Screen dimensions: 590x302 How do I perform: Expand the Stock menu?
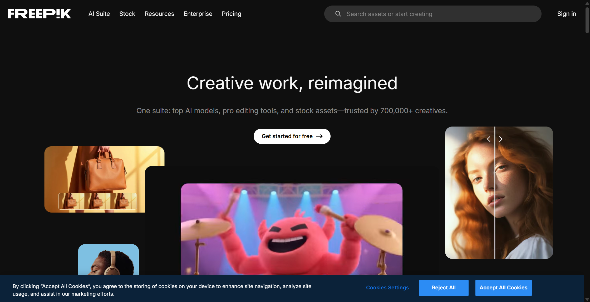click(x=127, y=14)
